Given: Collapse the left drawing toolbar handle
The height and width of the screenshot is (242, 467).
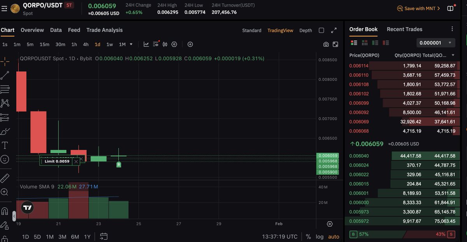Looking at the screenshot, I should click(x=14, y=216).
